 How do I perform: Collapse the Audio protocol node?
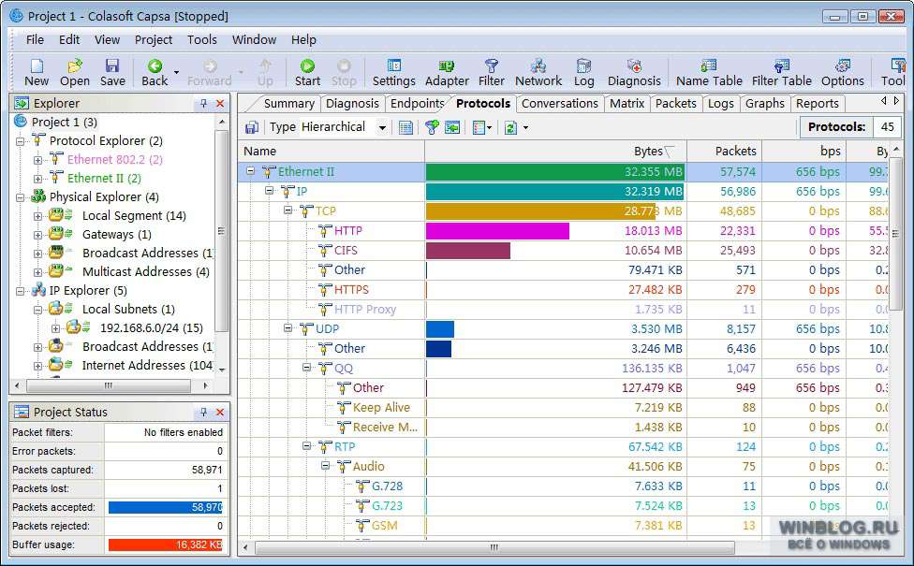pos(325,465)
